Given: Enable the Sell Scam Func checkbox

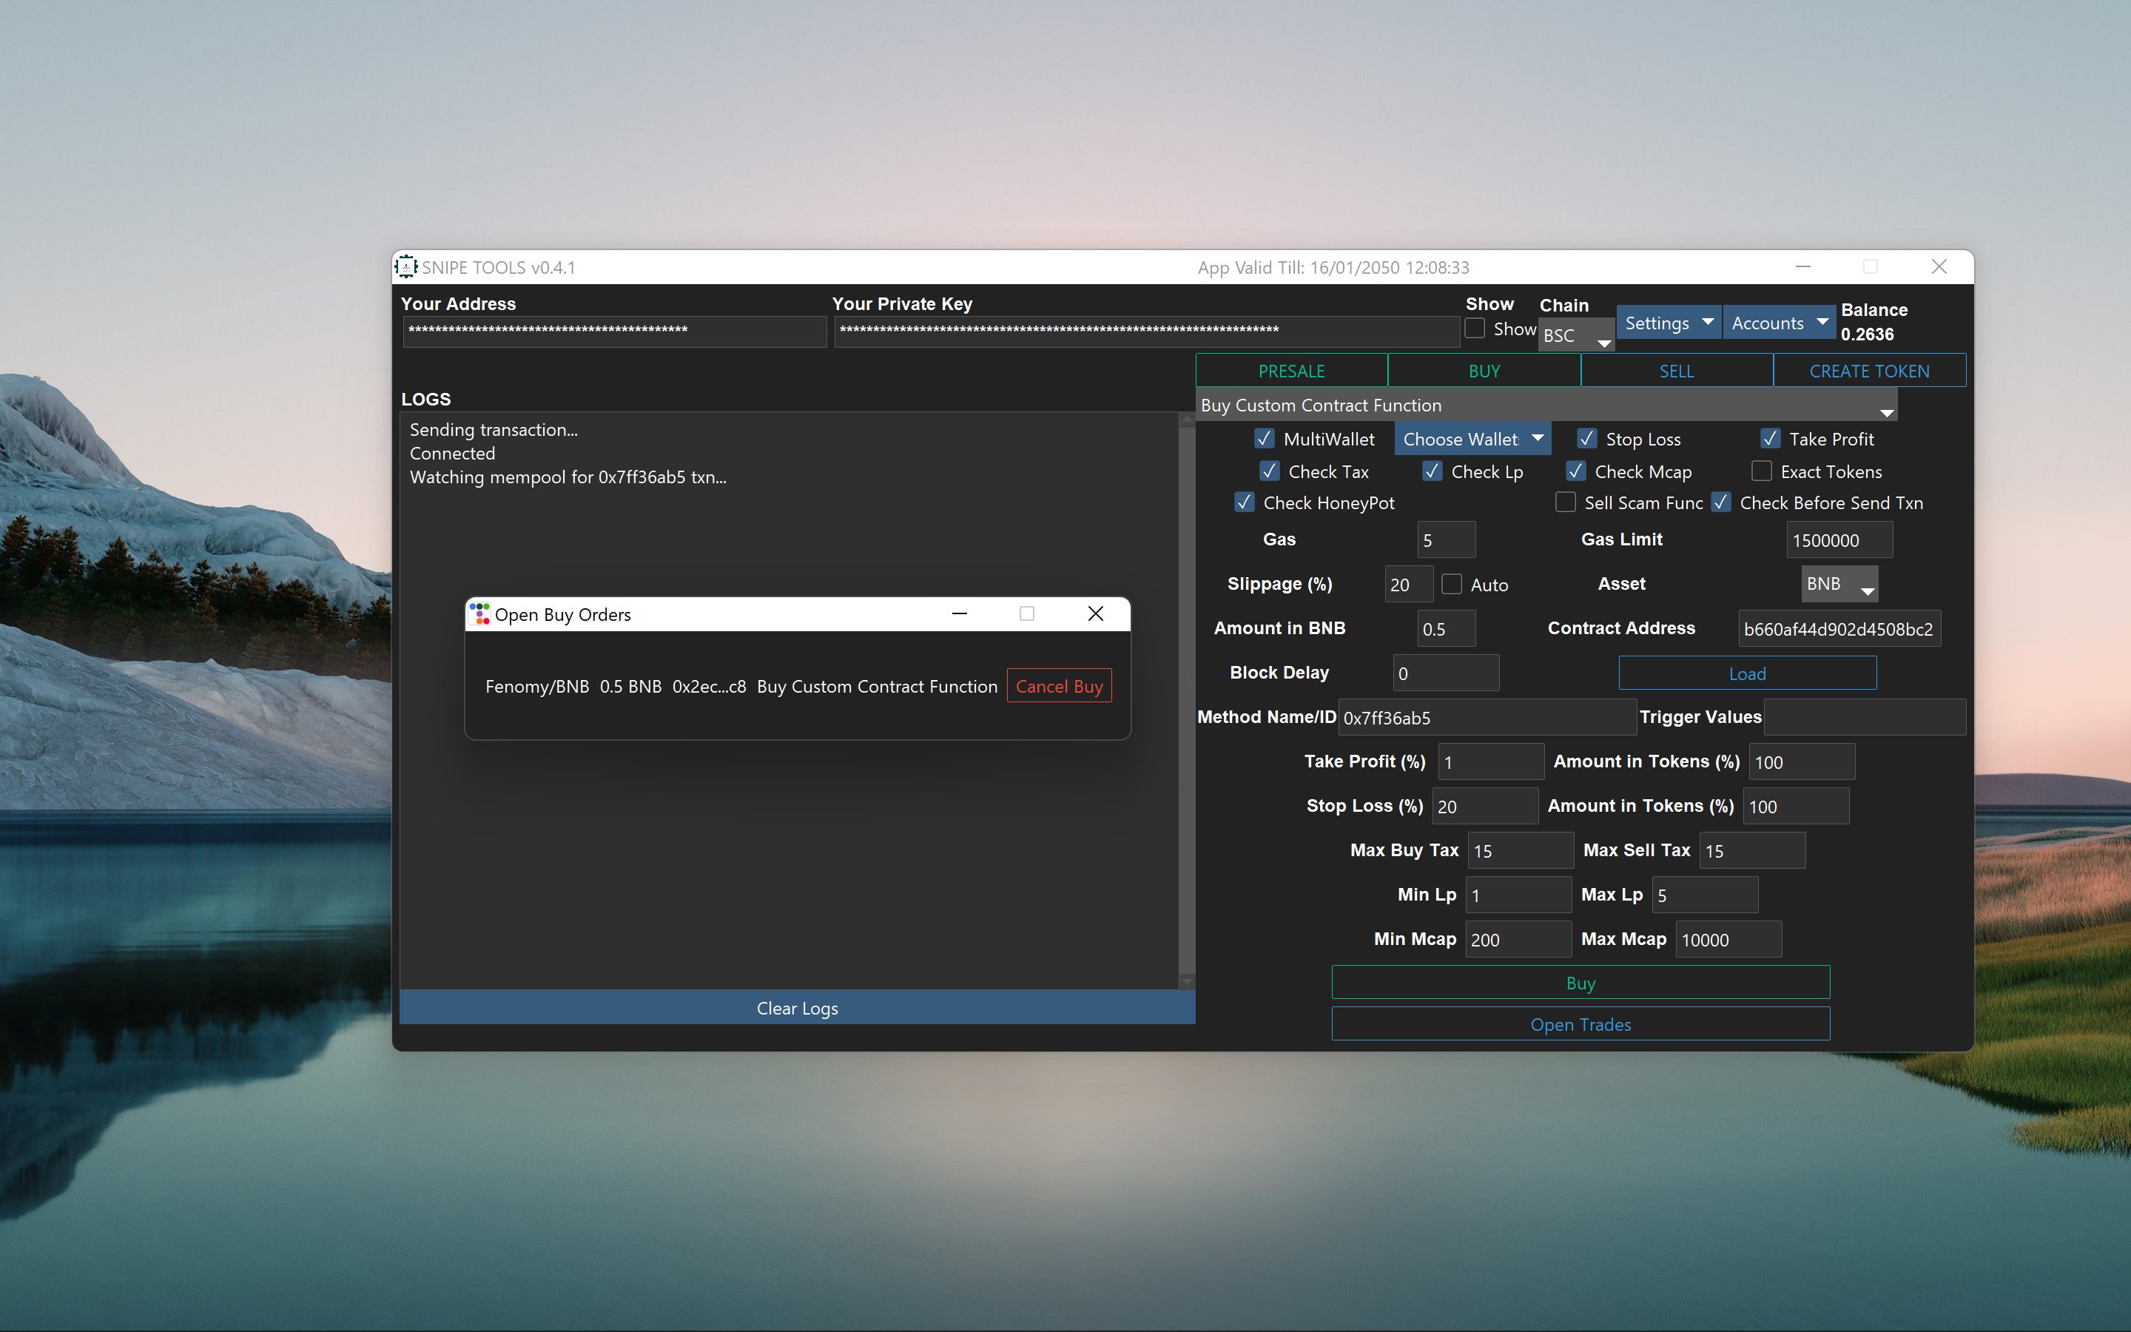Looking at the screenshot, I should pyautogui.click(x=1566, y=502).
